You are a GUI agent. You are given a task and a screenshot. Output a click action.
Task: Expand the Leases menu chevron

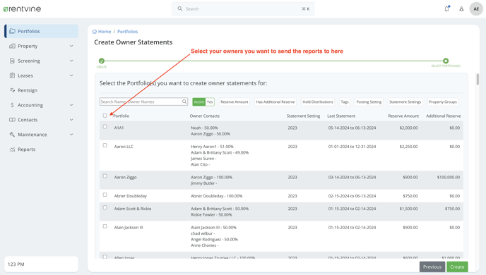coord(71,75)
